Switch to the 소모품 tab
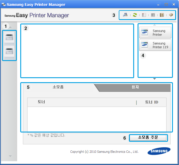179x165 pixels. (58, 87)
